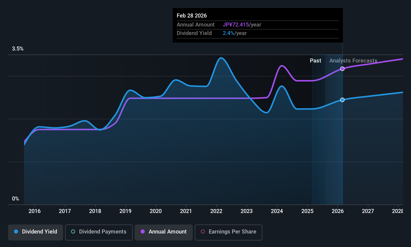Click the Feb 28 2026 tooltip date
The image size is (411, 247).
click(192, 16)
